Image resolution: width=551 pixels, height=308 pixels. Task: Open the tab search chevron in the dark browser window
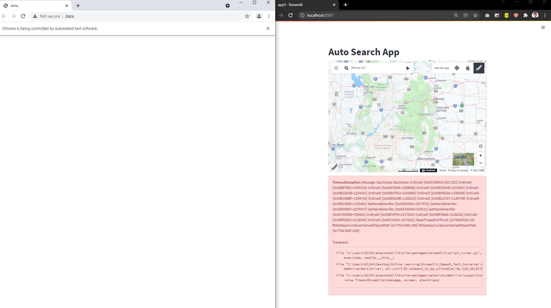pyautogui.click(x=503, y=2)
